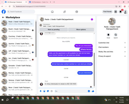
Task: Expand Chat members section
Action: point(112,47)
